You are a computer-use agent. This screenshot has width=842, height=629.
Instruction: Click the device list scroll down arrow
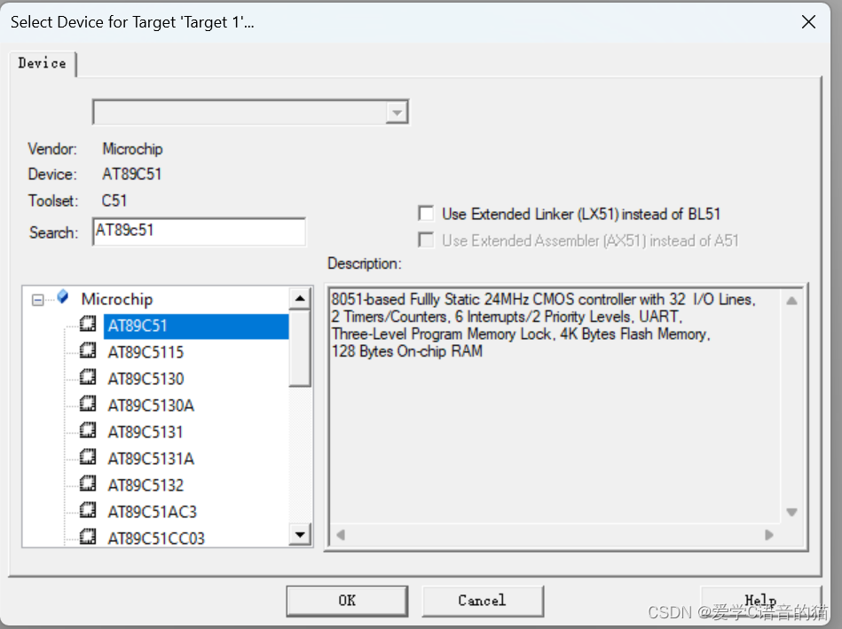pyautogui.click(x=300, y=534)
